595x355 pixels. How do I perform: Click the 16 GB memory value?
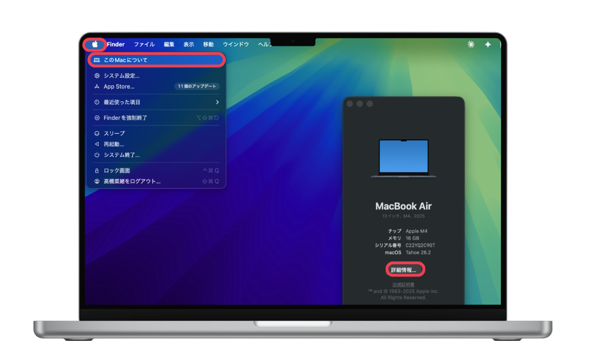click(412, 238)
